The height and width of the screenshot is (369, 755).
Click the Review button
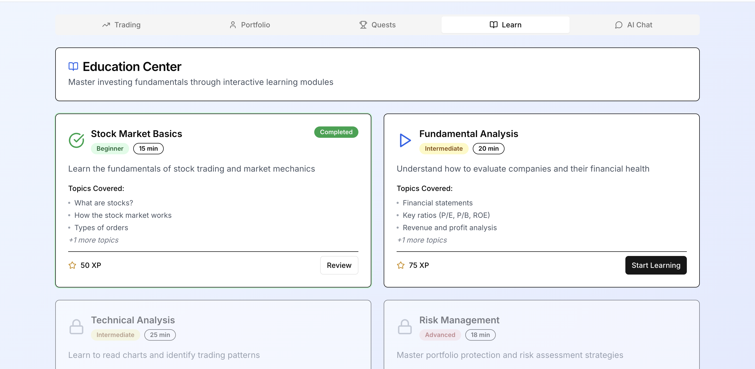[339, 265]
